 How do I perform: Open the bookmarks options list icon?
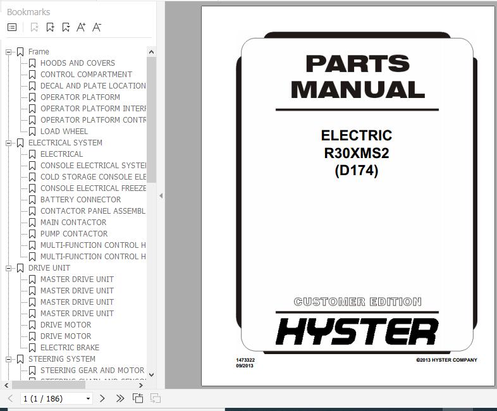pos(12,27)
